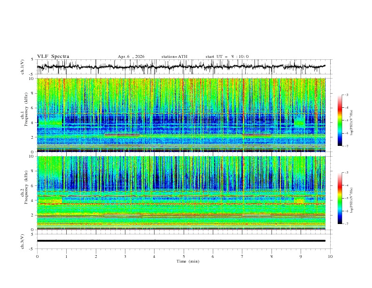Click the upper colorbar's log(PSD)(V²/Hz) label

(x=352, y=123)
